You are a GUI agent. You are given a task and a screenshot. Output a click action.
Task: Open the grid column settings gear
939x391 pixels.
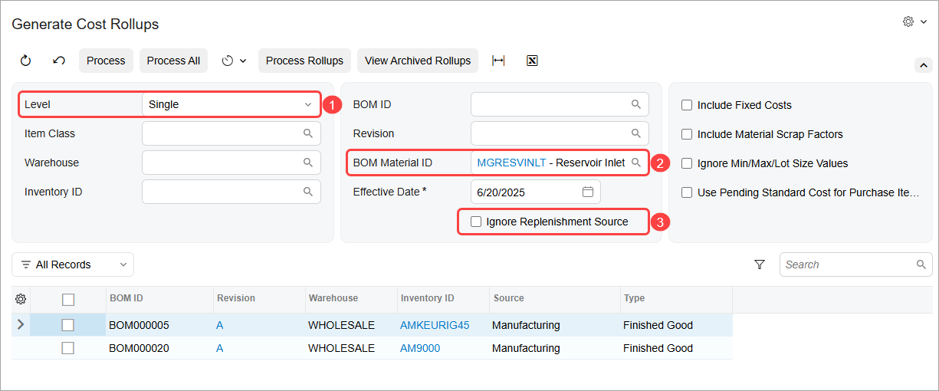point(21,299)
